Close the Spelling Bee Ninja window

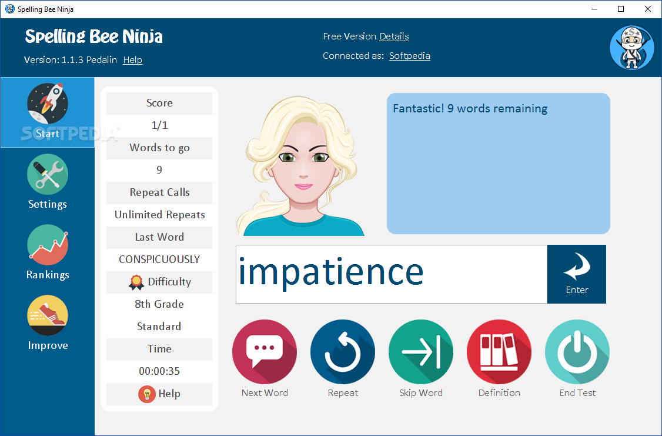click(648, 9)
